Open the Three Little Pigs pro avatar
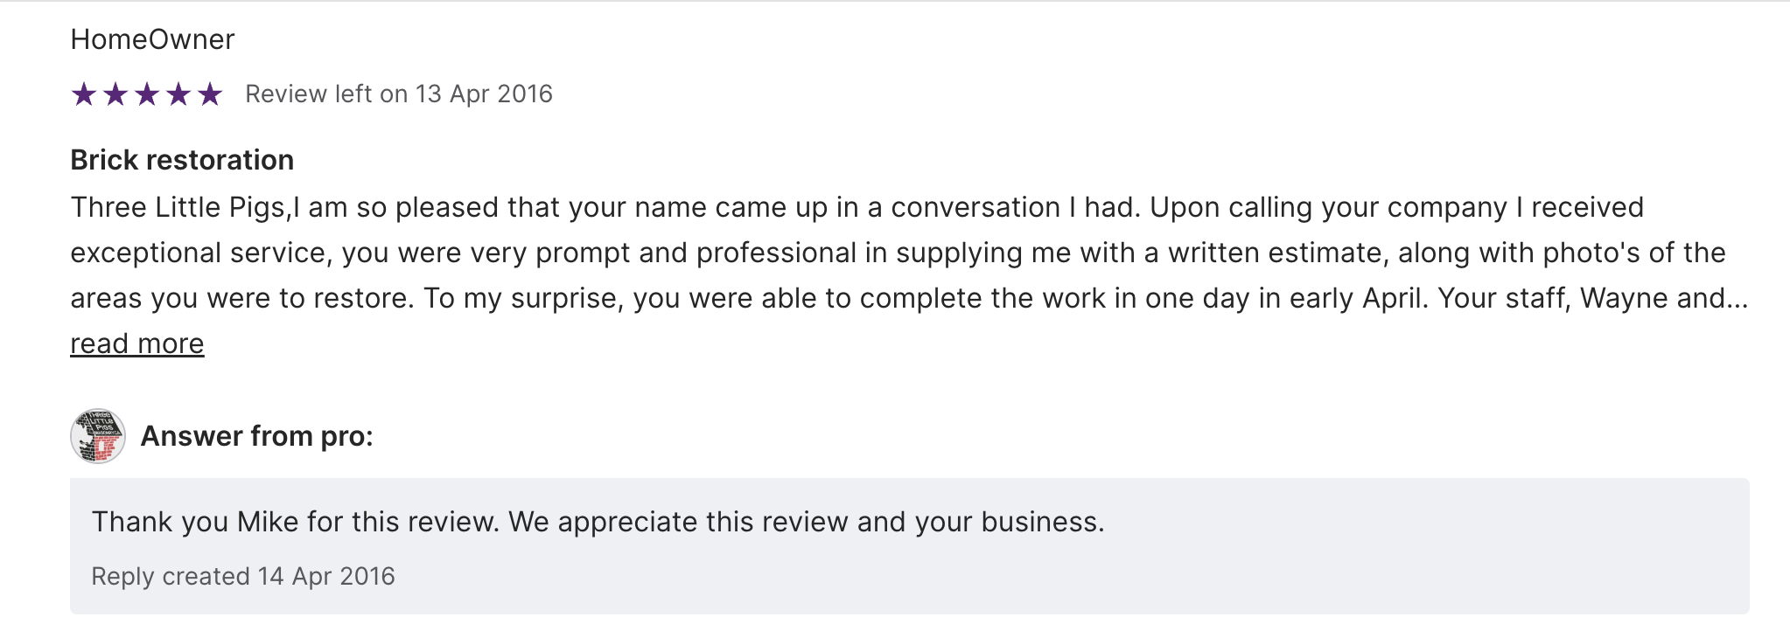This screenshot has width=1790, height=631. 97,436
